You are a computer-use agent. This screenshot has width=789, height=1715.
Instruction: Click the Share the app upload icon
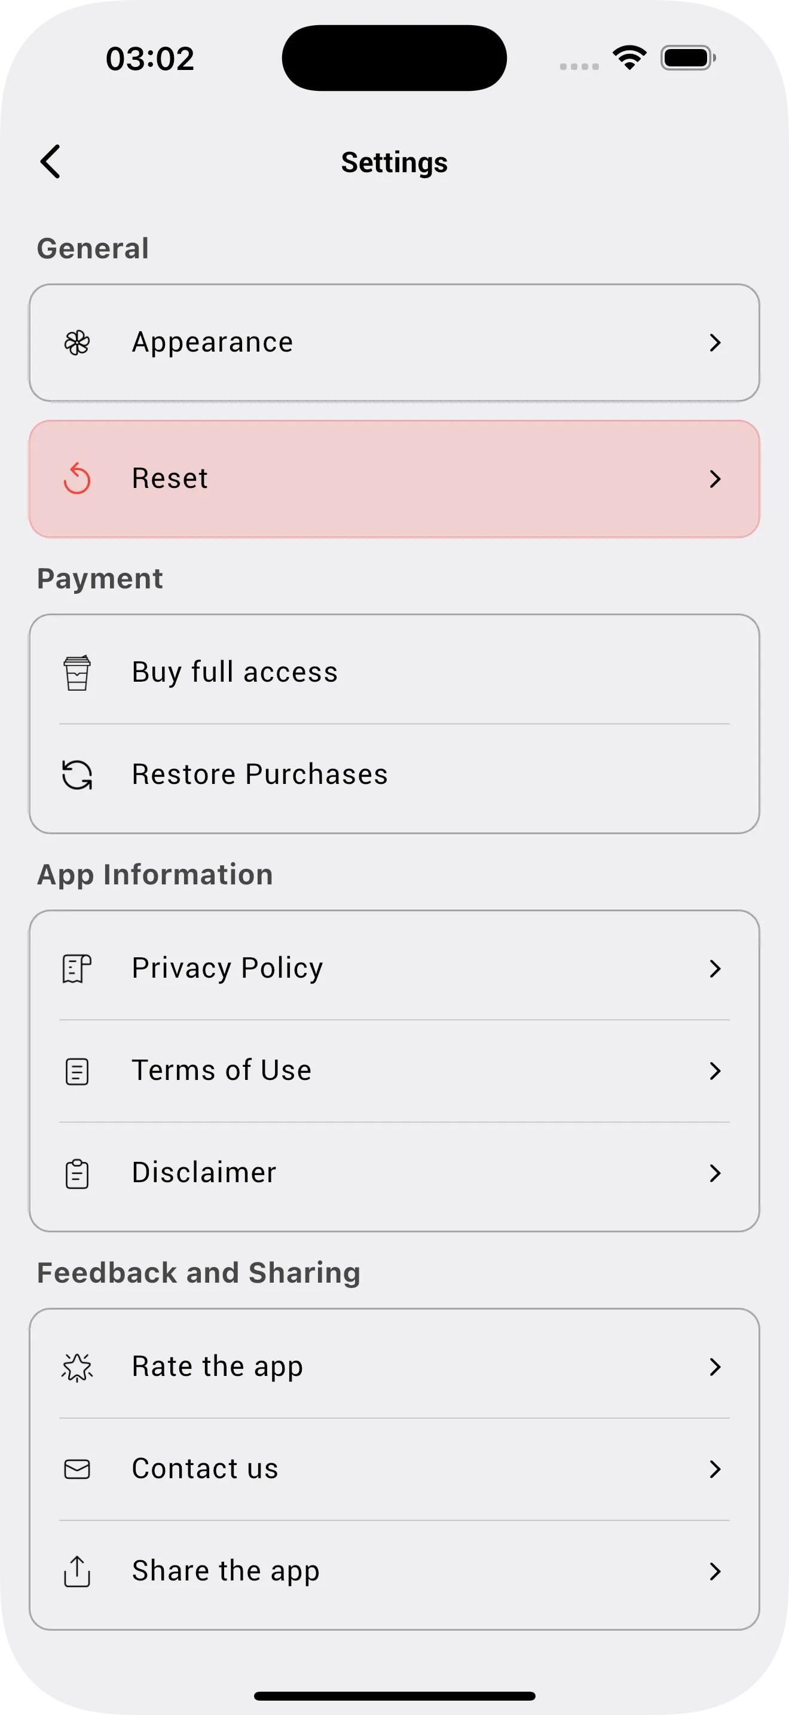(77, 1571)
